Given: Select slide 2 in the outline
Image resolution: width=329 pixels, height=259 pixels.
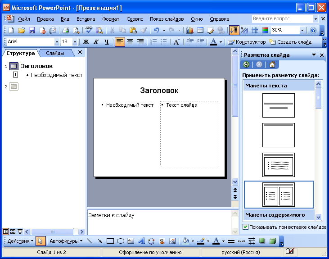Looking at the screenshot, I should (14, 86).
